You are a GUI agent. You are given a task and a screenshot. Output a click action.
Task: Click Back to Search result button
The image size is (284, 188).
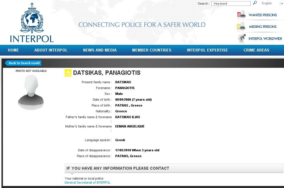[x=24, y=63]
